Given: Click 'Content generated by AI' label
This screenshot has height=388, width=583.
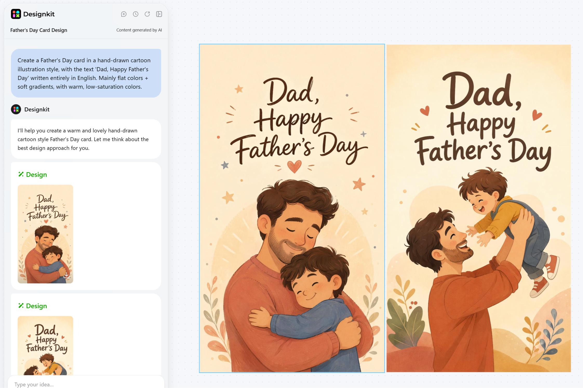Looking at the screenshot, I should [139, 30].
